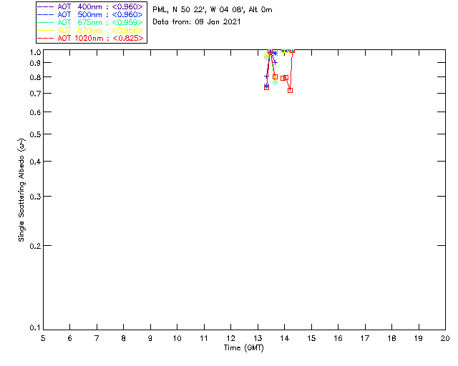Select the Single Scattering Albedo axis label
The image size is (458, 366).
(21, 190)
